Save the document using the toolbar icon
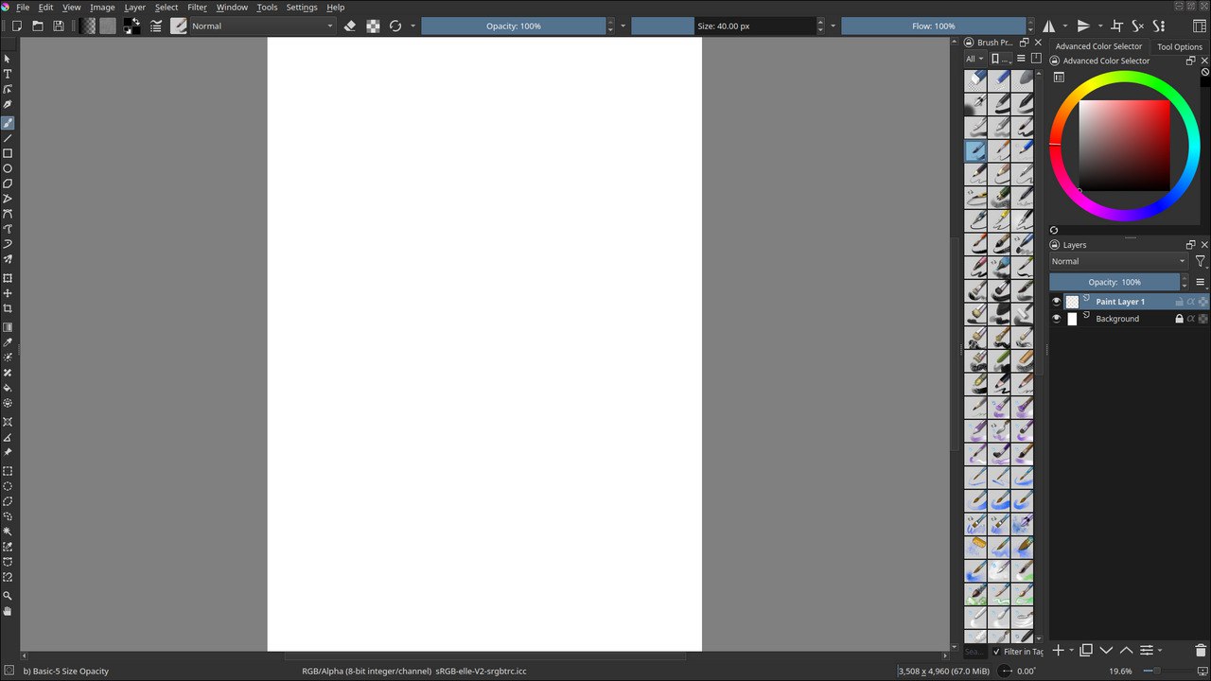1211x681 pixels. [x=59, y=26]
